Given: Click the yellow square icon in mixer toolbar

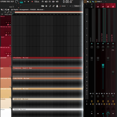Looking at the screenshot, I should [x=96, y=2].
